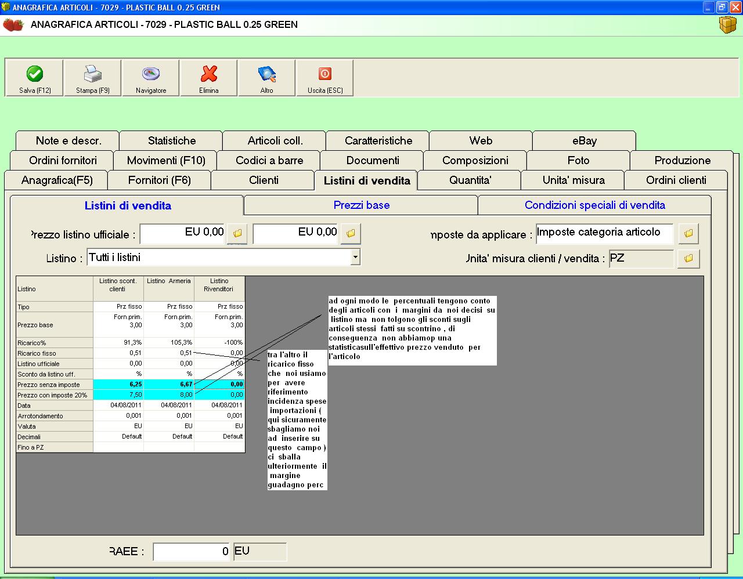Switch to the Prezzi base sub-tab
This screenshot has width=743, height=579.
coord(361,205)
